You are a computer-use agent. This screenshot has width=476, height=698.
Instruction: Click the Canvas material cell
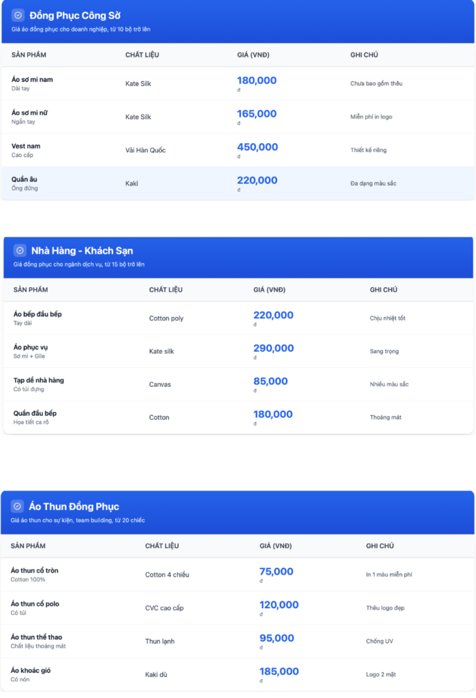click(160, 384)
